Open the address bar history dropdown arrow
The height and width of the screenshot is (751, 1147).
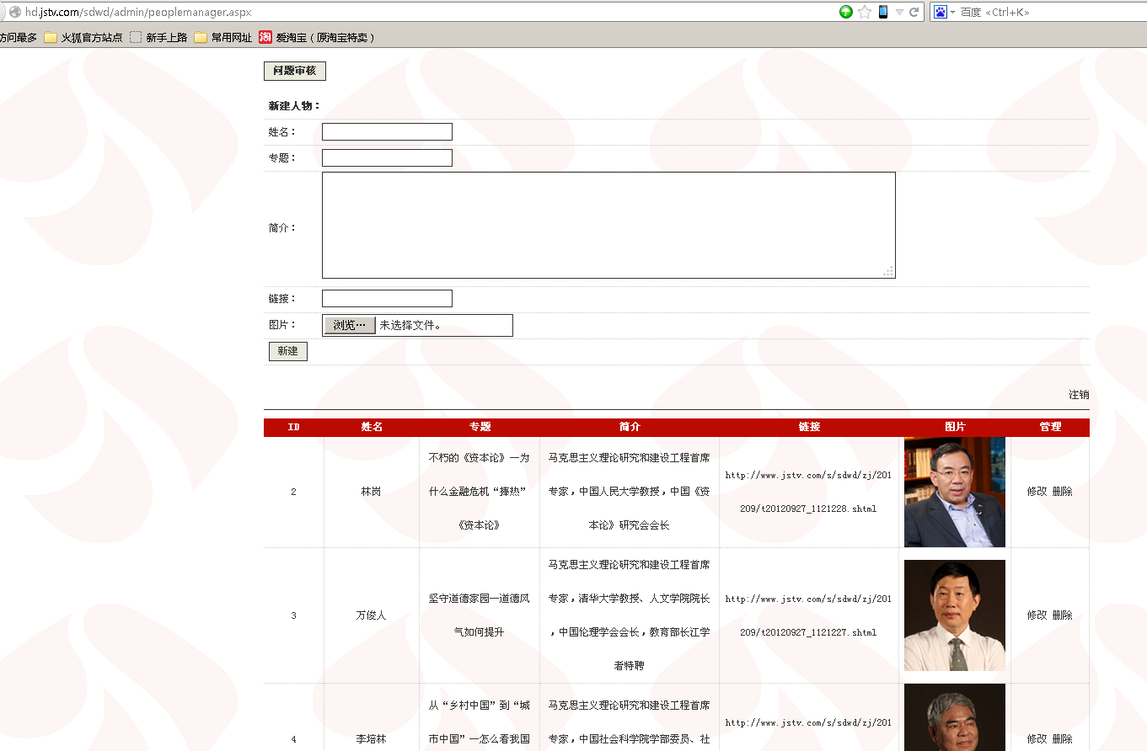899,12
